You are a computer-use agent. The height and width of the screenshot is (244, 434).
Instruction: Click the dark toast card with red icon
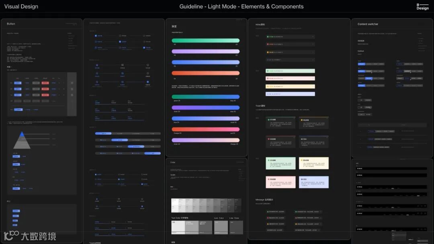pos(280,142)
